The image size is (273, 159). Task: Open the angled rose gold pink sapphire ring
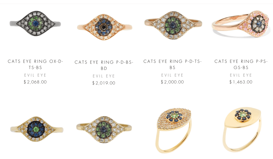click(x=241, y=24)
